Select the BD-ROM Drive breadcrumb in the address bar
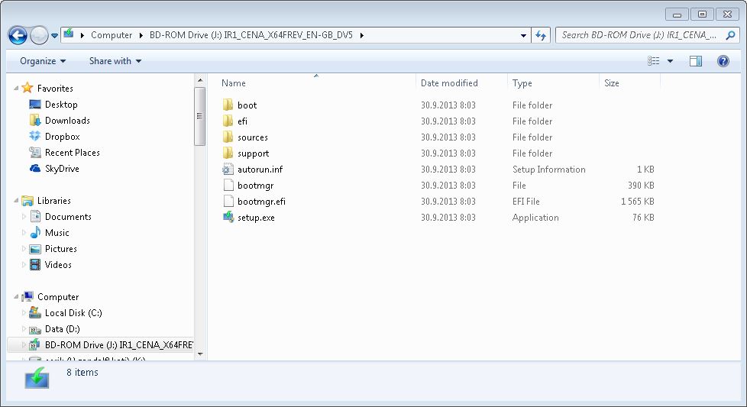This screenshot has height=407, width=747. pyautogui.click(x=251, y=35)
